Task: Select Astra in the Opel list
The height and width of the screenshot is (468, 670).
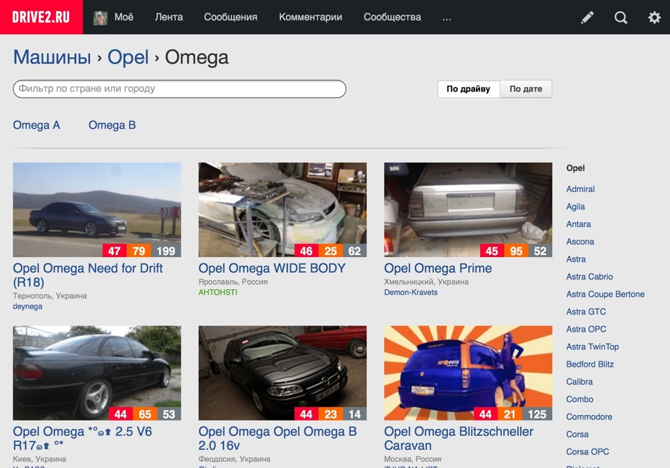Action: (576, 259)
